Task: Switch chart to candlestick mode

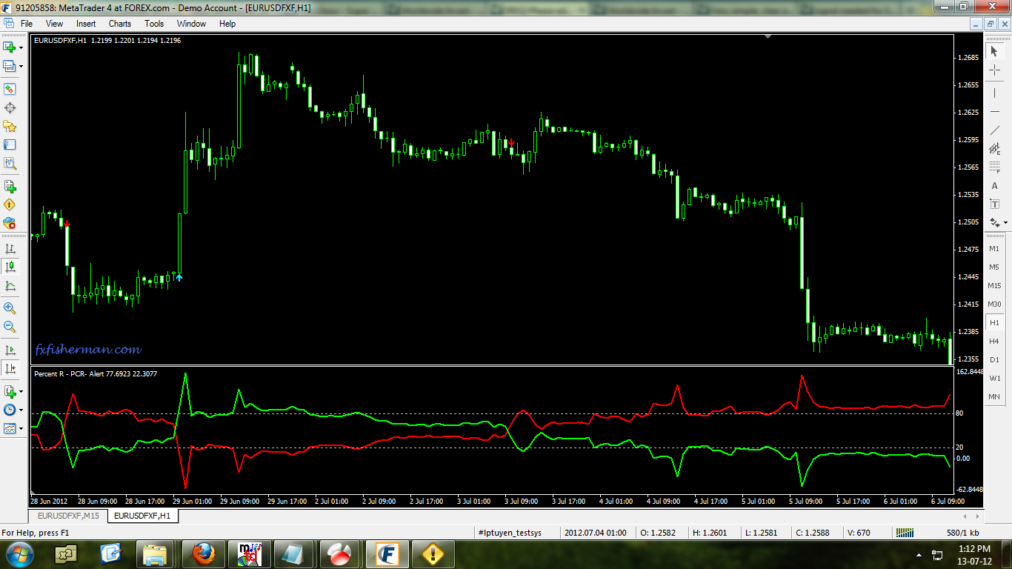Action: (10, 267)
